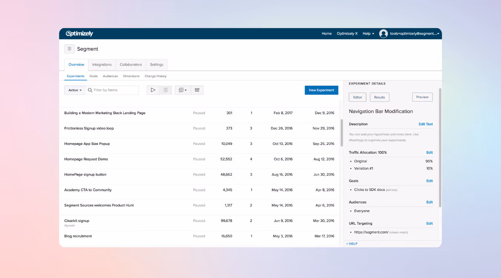Select Homepage Request Demo experiment
The width and height of the screenshot is (501, 278).
(86, 159)
